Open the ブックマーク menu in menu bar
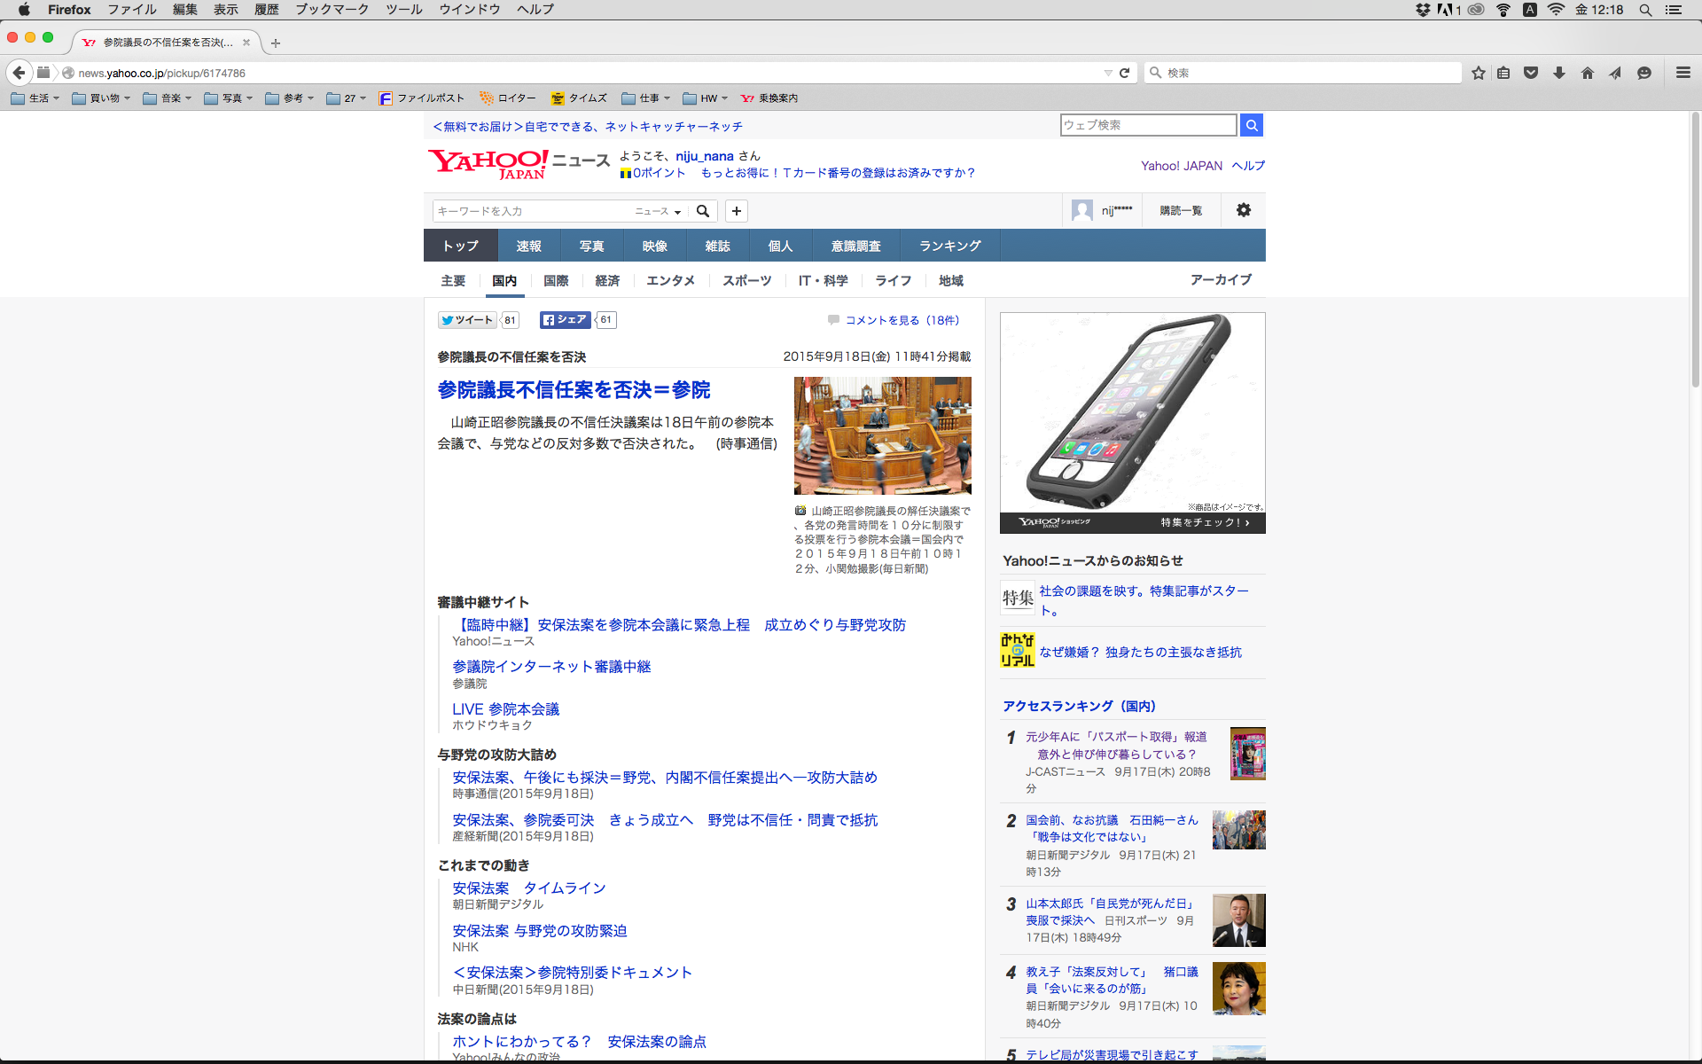Screen dimensions: 1702x1064 click(x=332, y=10)
